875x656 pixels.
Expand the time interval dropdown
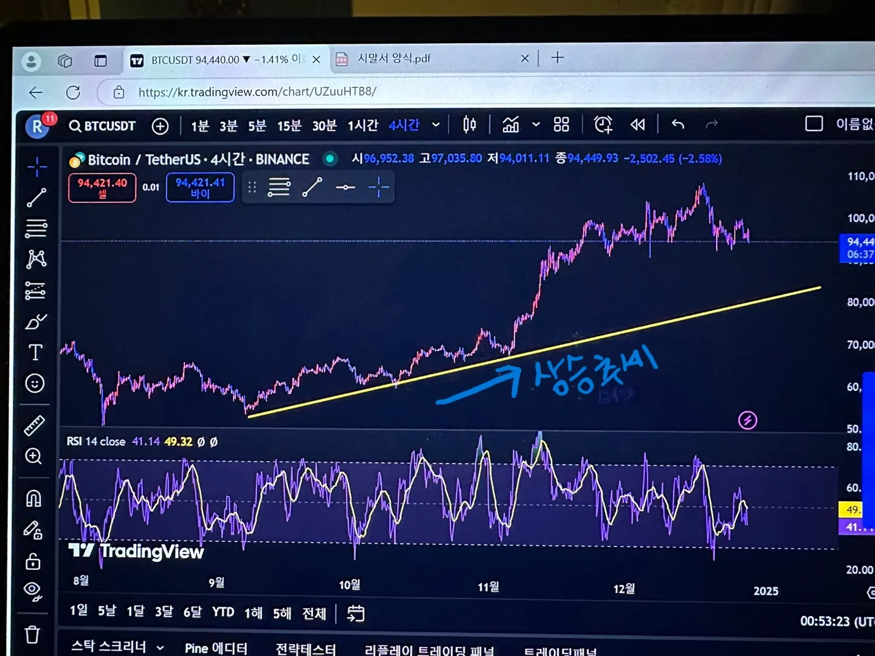click(436, 125)
